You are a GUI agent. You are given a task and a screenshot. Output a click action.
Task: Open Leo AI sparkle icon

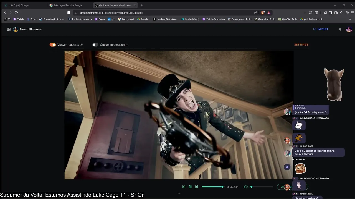[342, 13]
